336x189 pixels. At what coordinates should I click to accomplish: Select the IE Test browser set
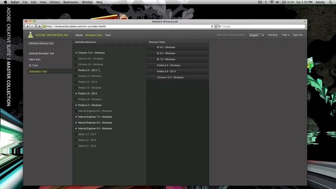pyautogui.click(x=33, y=65)
